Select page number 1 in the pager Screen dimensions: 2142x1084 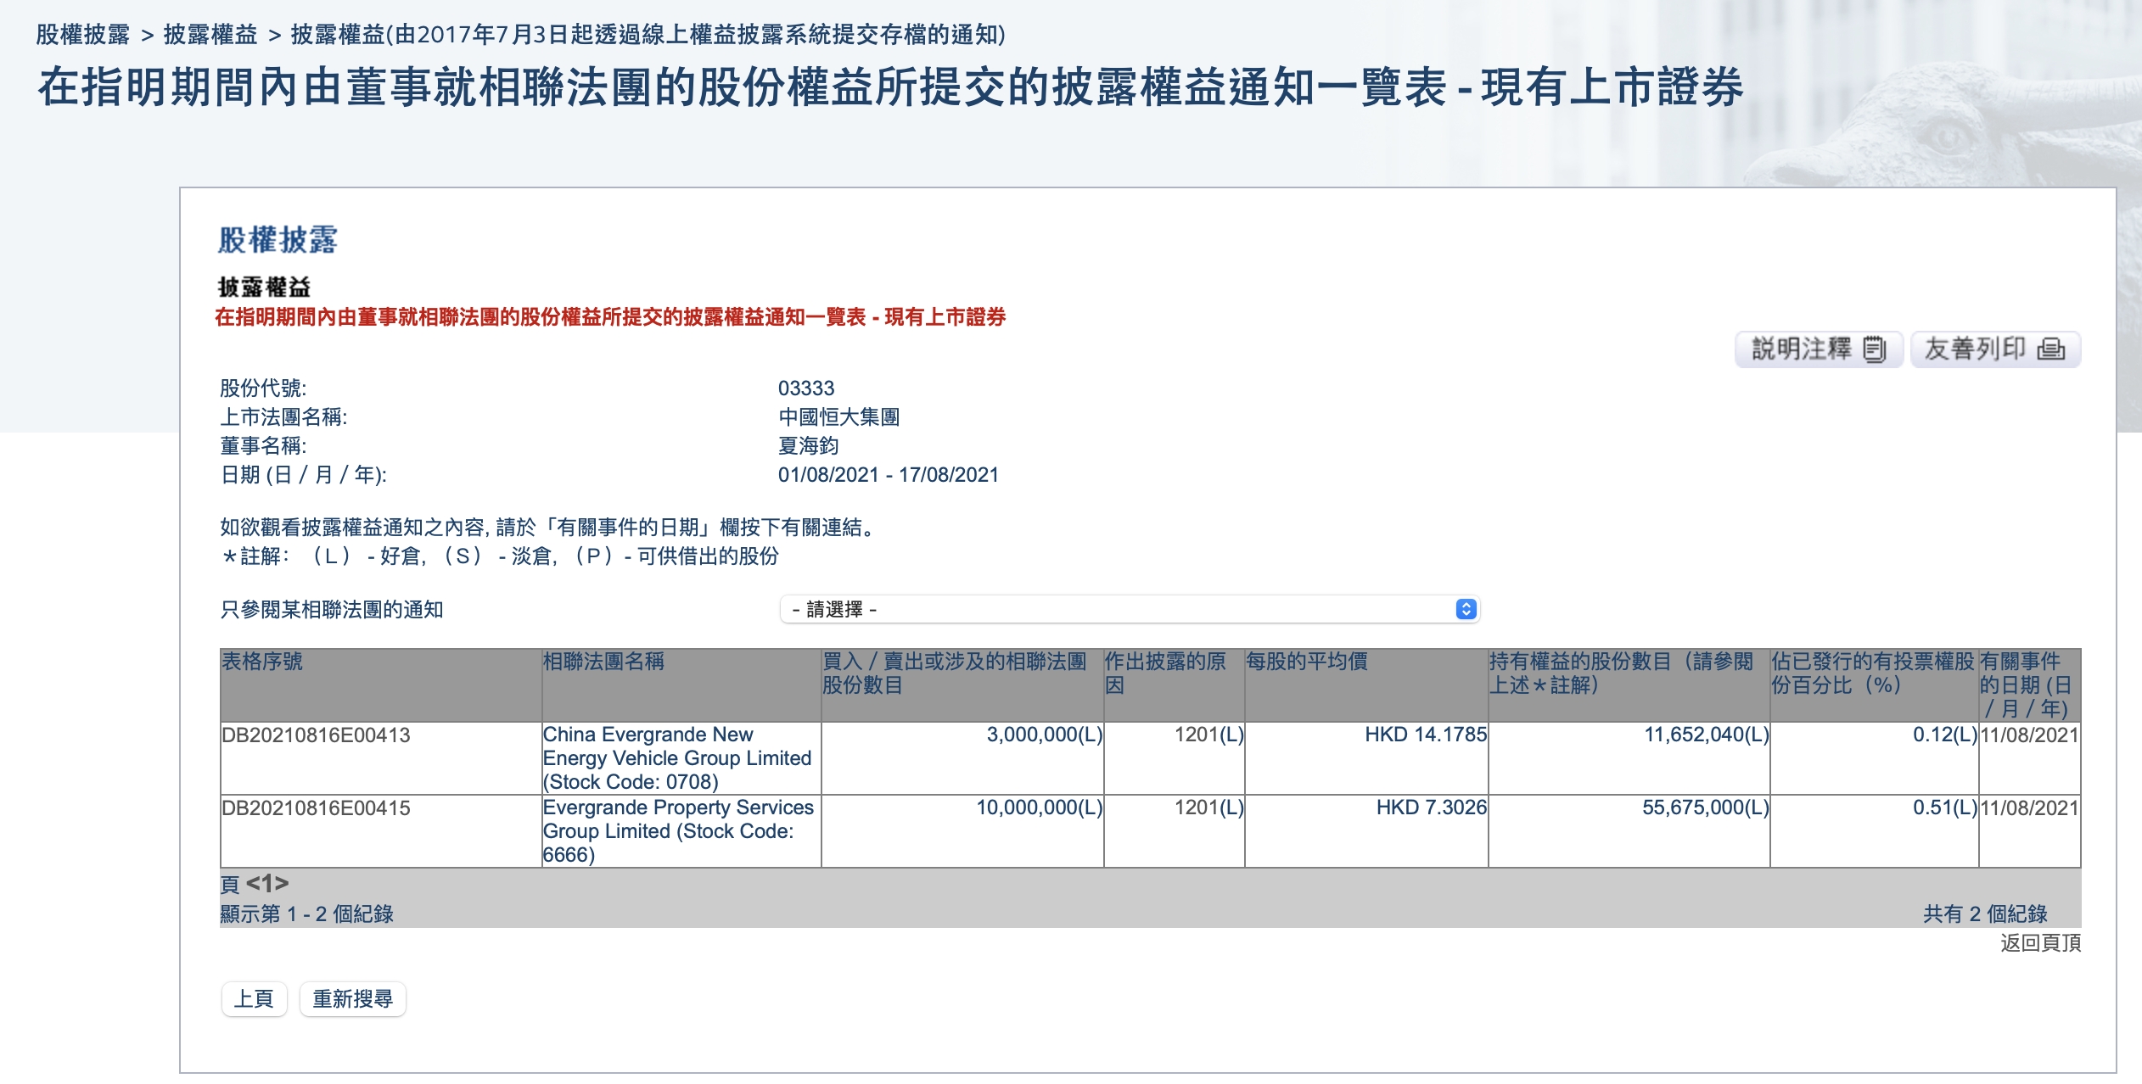click(267, 884)
